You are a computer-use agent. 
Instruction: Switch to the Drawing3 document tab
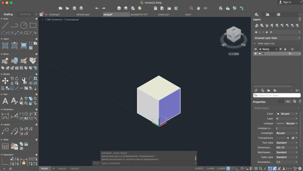(55, 14)
